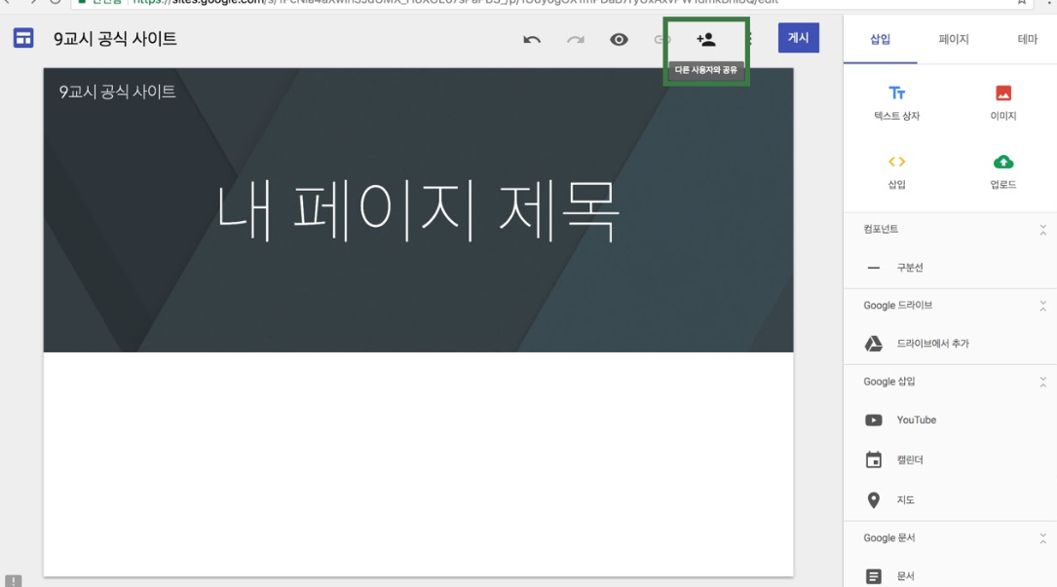Screen dimensions: 1057x587
Task: Switch to the 삽입 tab
Action: click(880, 39)
